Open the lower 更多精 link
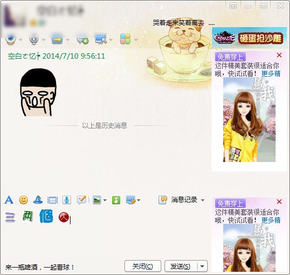Screen dimensions: 290x275 pyautogui.click(x=271, y=220)
